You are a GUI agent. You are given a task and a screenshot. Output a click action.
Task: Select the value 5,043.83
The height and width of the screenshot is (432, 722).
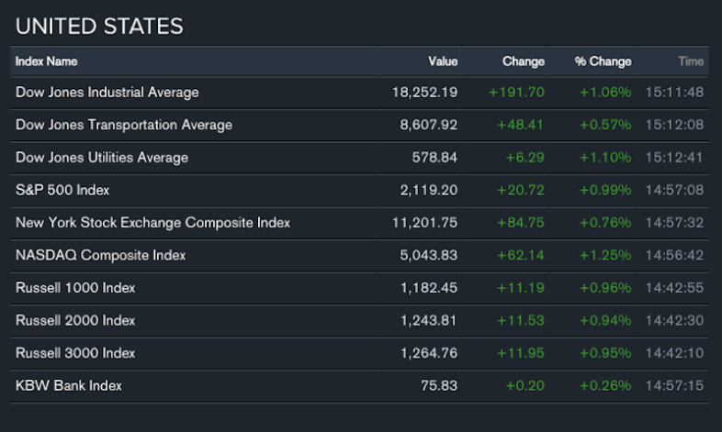(x=429, y=256)
